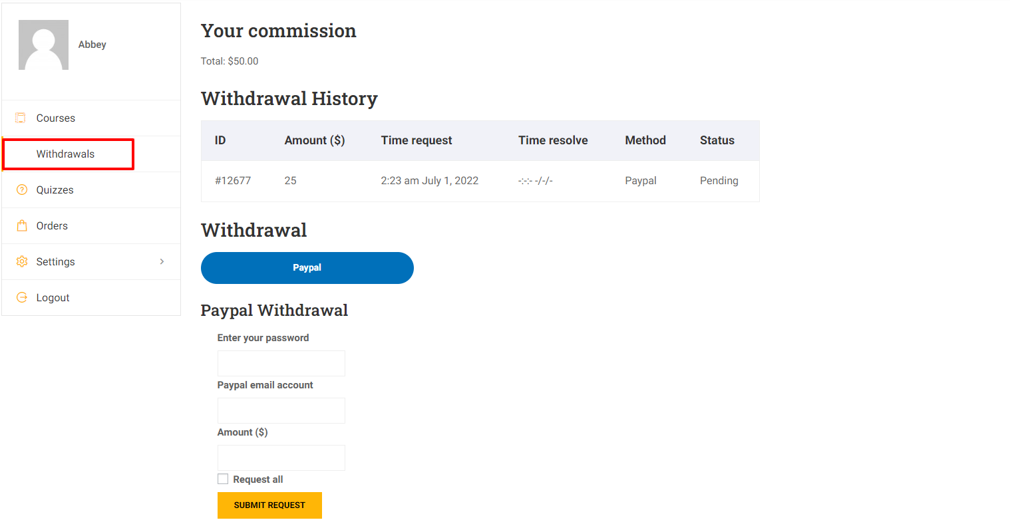The image size is (1010, 530).
Task: Click the unresolved time placeholder cell
Action: tap(536, 180)
